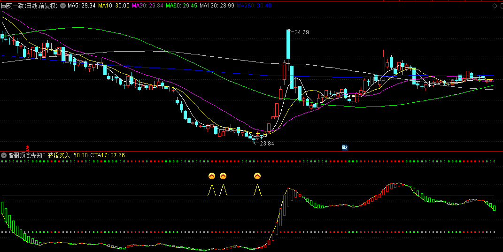Click the third yellow buy-signal arrow icon
Screen dimensions: 503x252
pos(257,176)
